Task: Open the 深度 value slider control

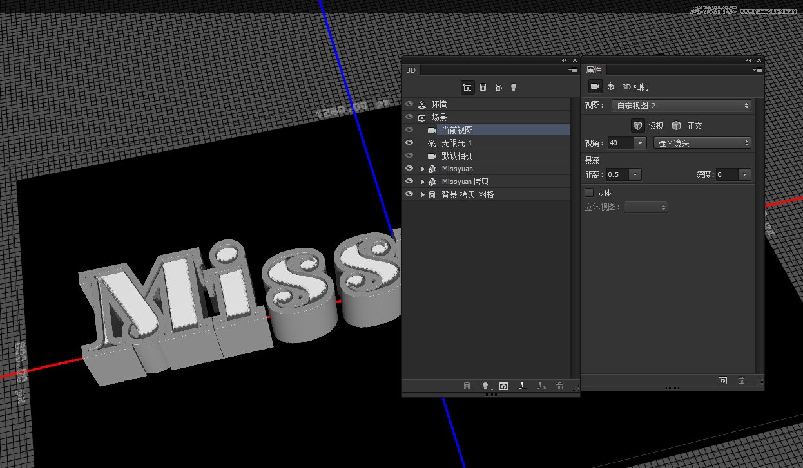Action: 744,174
